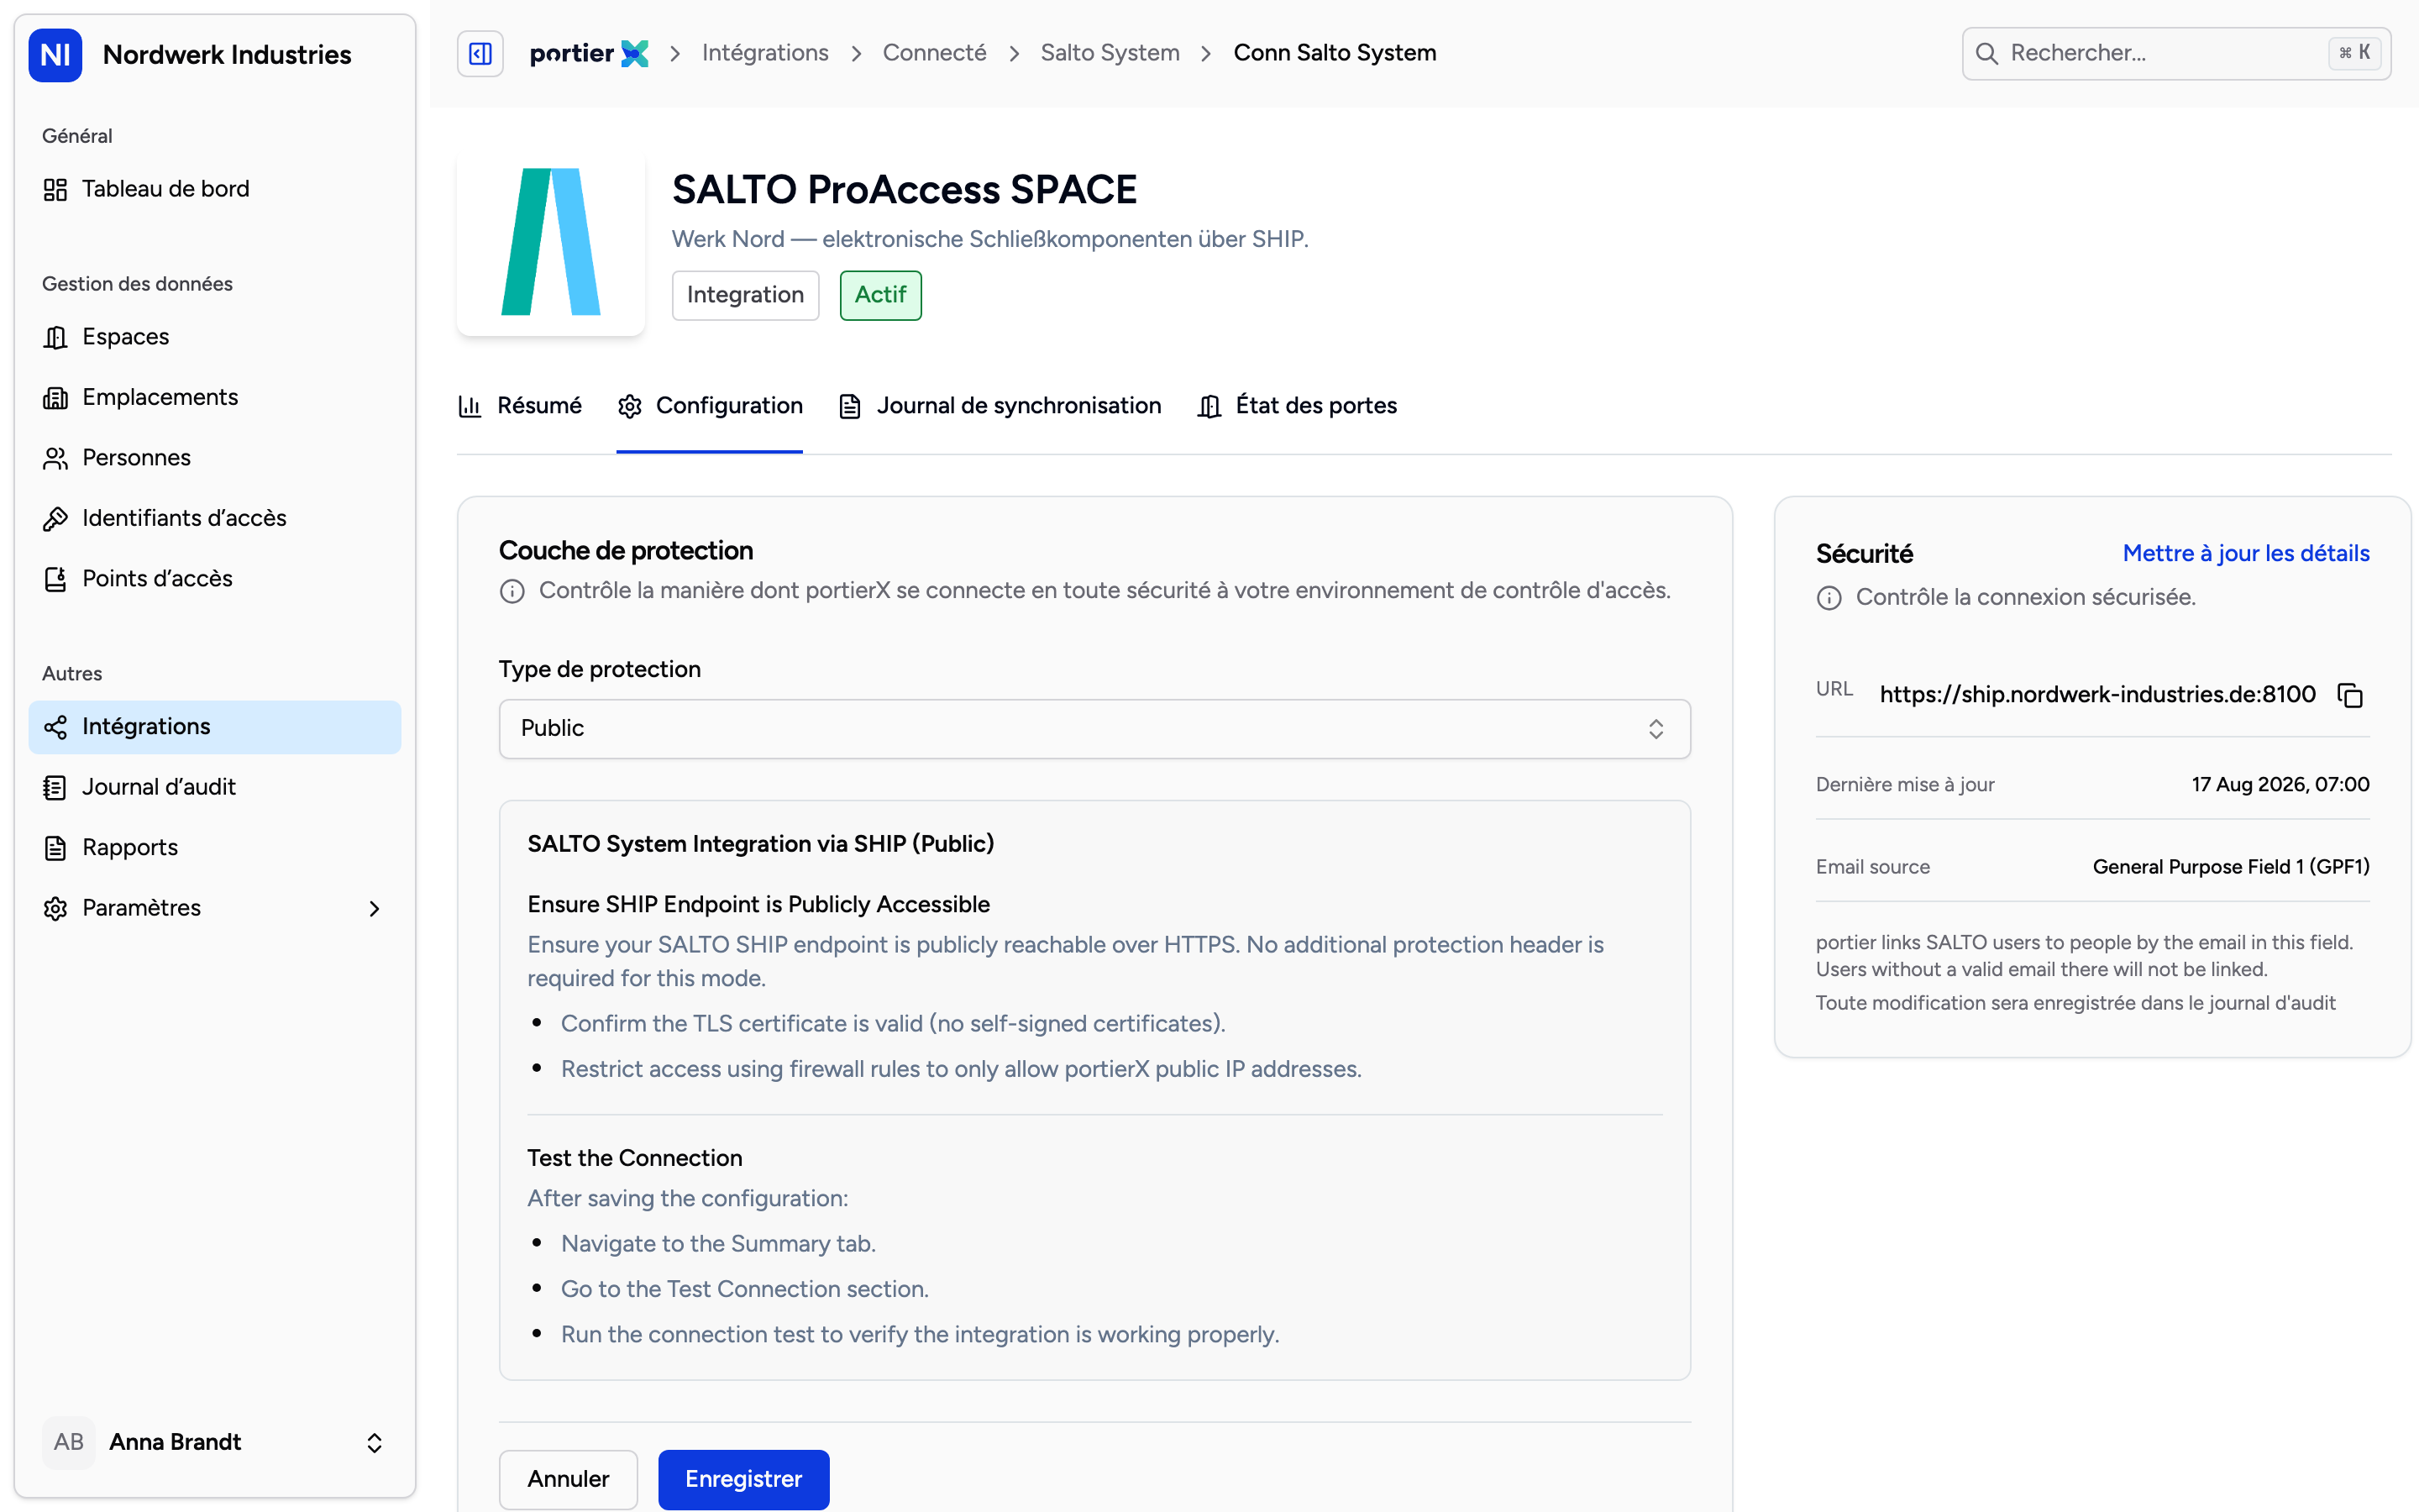Click Connecté breadcrumb link
The image size is (2419, 1512).
934,53
